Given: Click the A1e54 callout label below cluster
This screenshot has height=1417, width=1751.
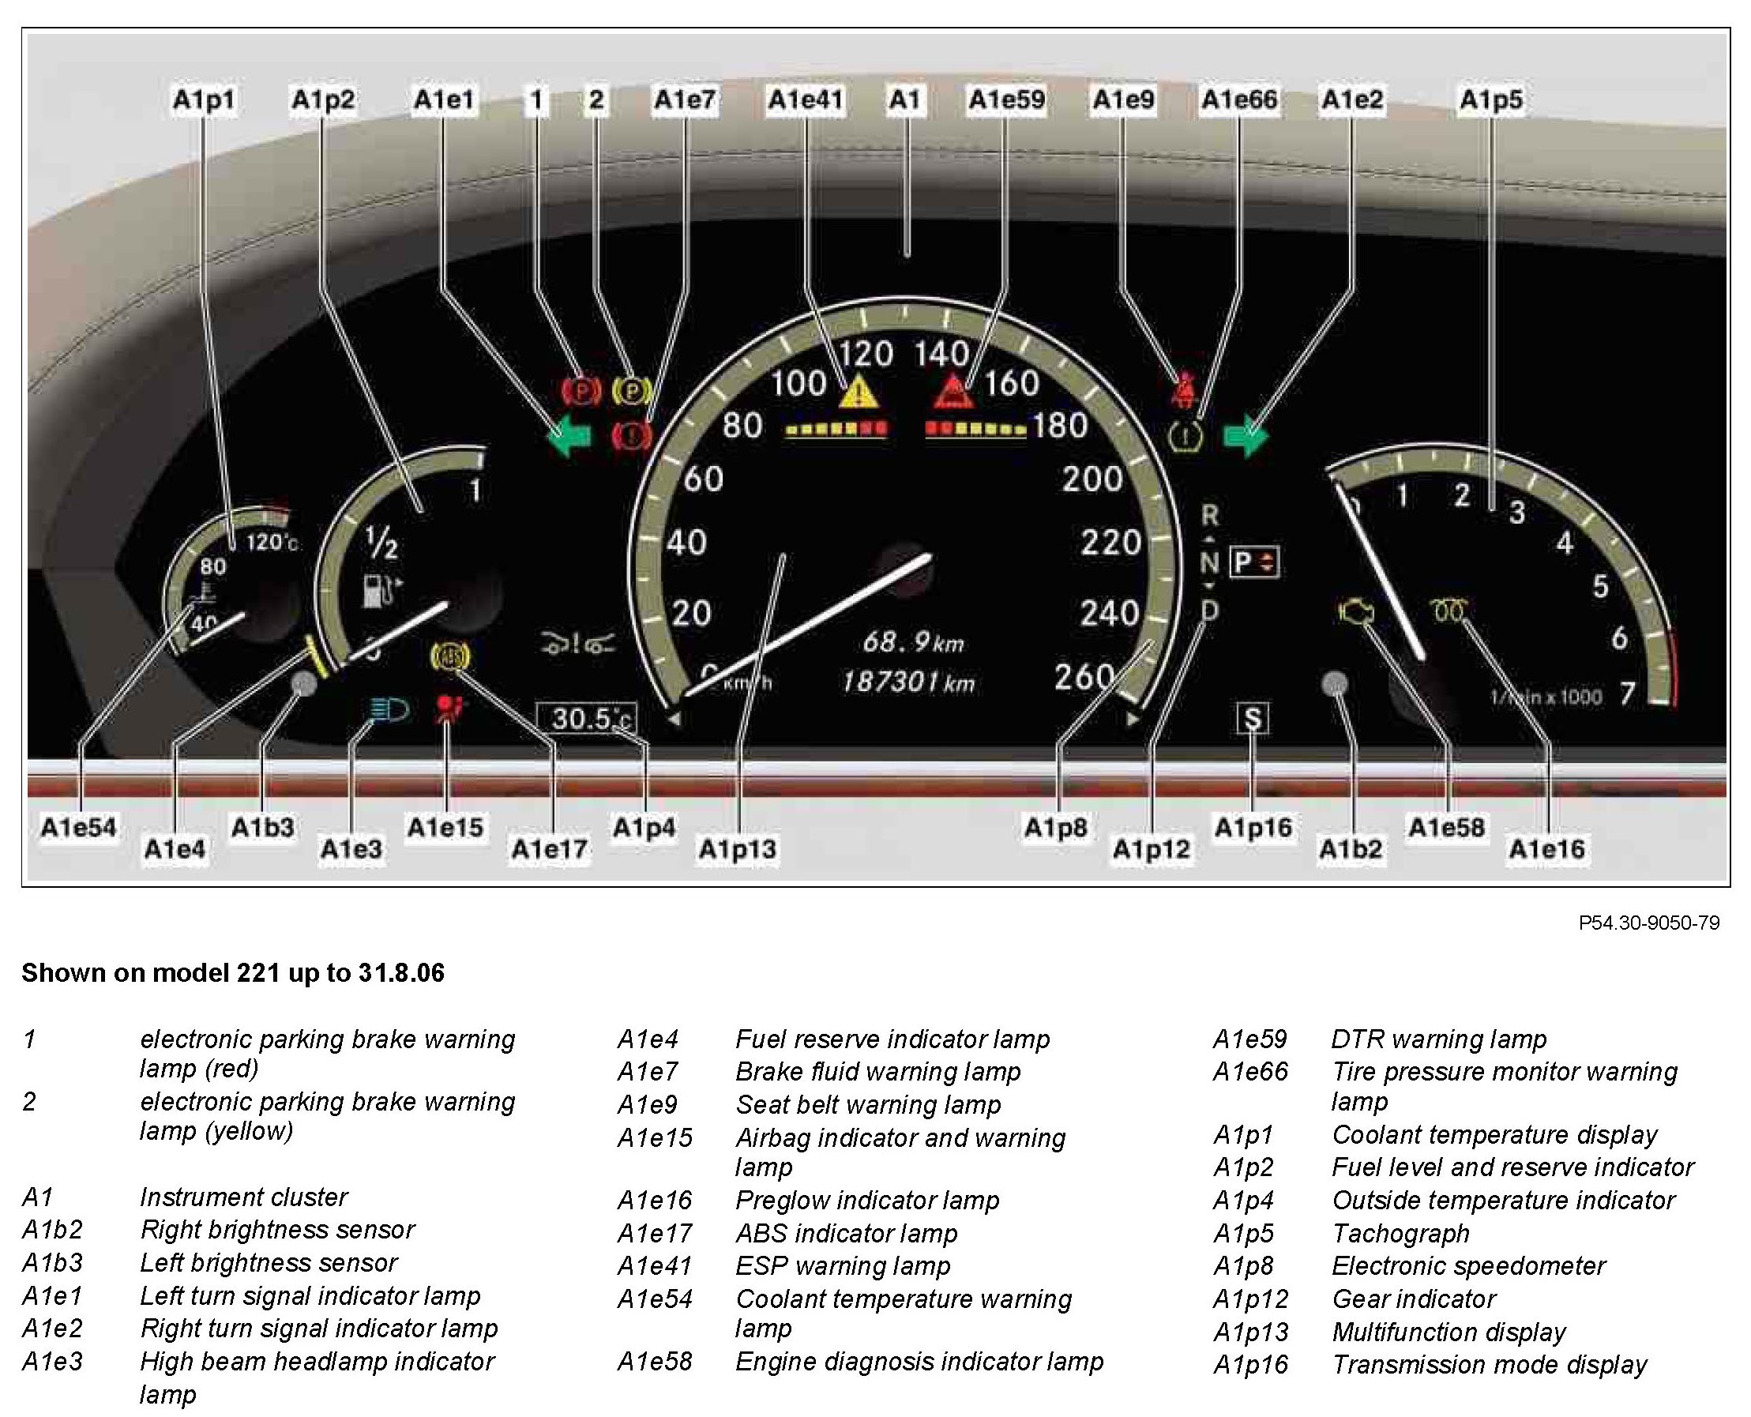Looking at the screenshot, I should (78, 828).
